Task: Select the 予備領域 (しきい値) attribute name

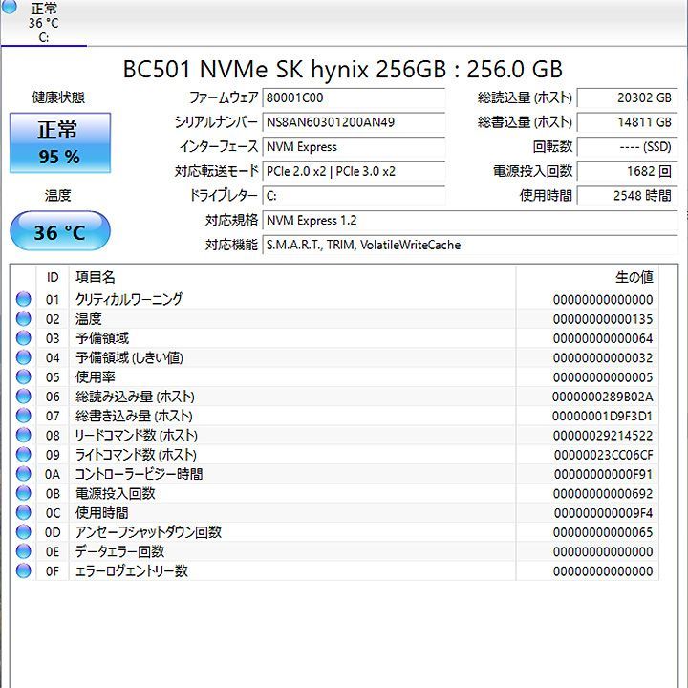Action: coord(129,357)
